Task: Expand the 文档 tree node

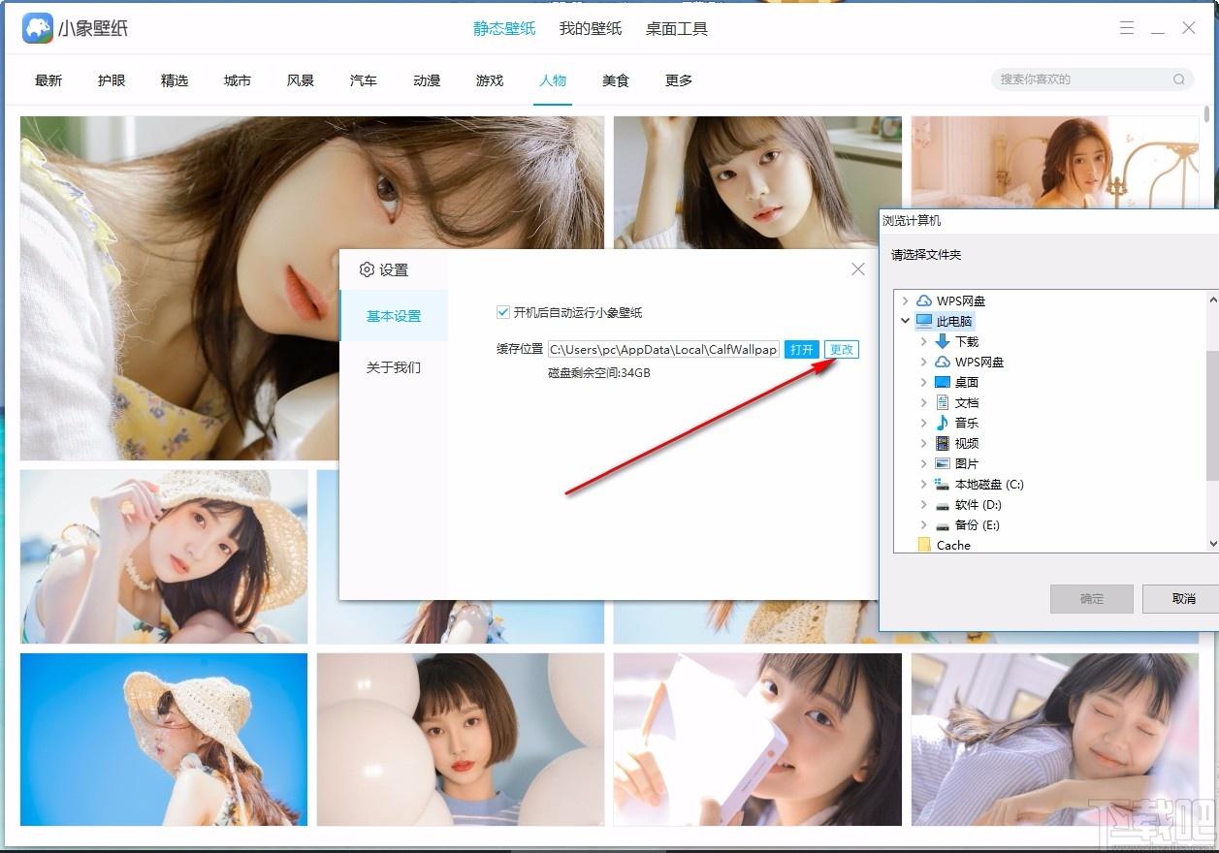Action: pos(925,402)
